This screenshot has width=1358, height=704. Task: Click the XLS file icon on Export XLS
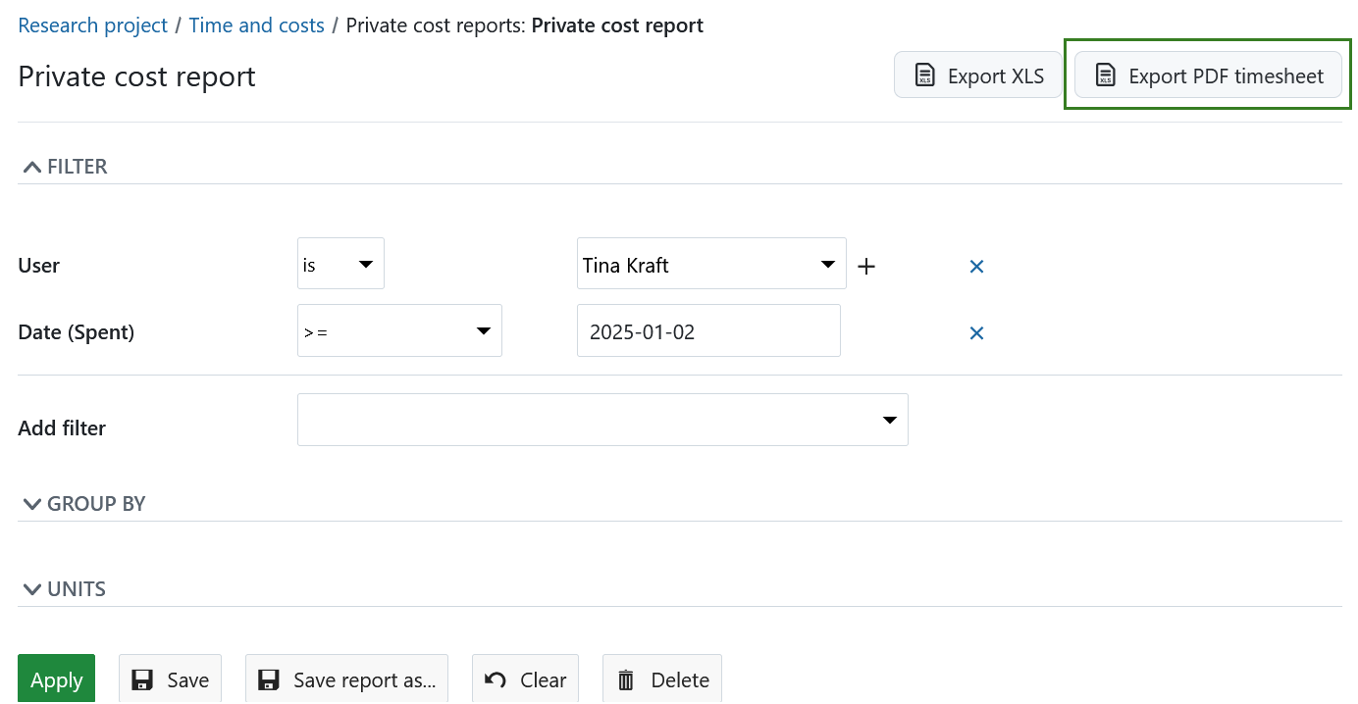coord(923,75)
